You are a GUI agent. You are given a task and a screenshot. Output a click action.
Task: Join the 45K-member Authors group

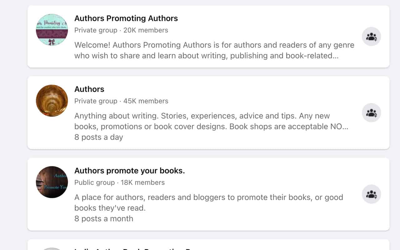(x=371, y=113)
